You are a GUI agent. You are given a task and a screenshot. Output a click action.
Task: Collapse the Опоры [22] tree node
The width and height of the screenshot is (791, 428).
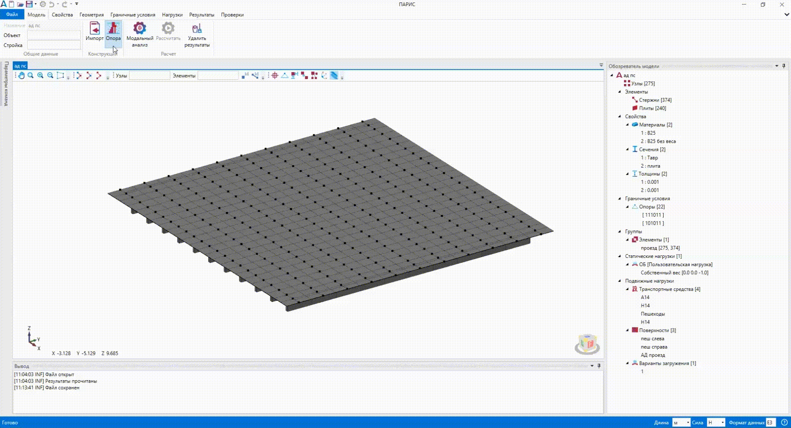(x=627, y=207)
